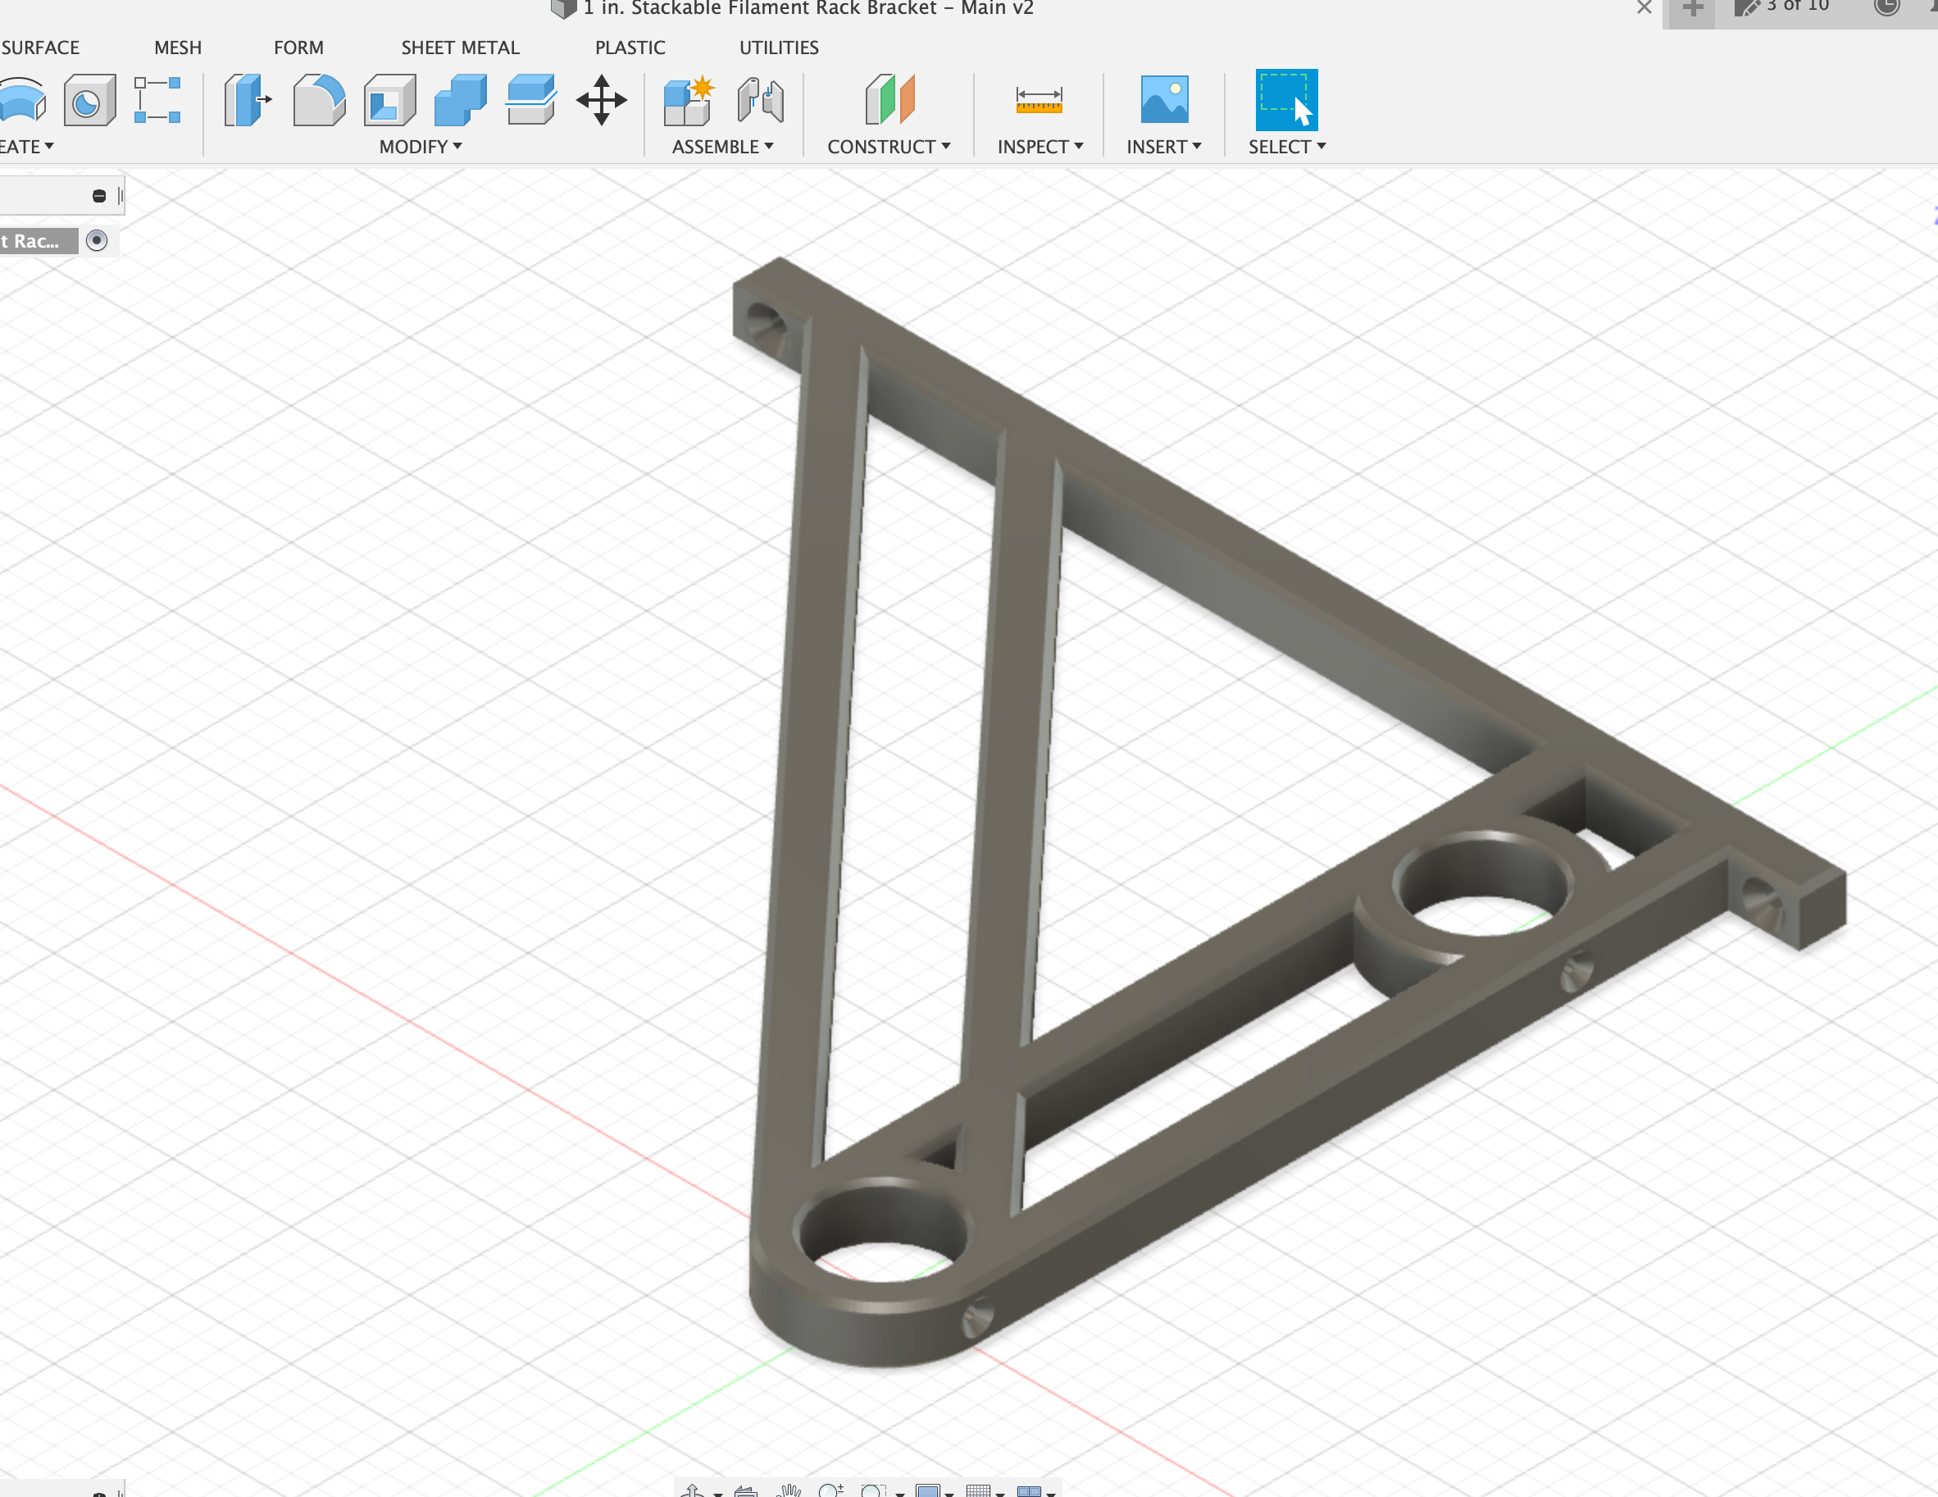Click the Rectangular Pattern icon

[158, 99]
